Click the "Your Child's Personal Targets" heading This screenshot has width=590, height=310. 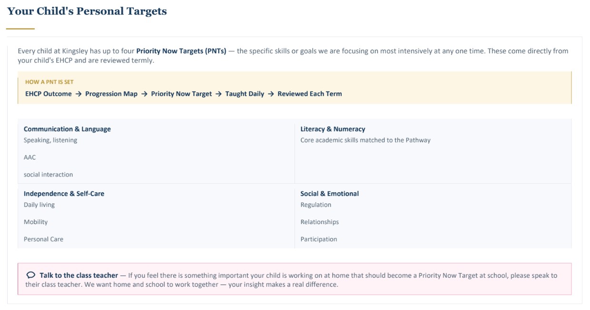(87, 11)
